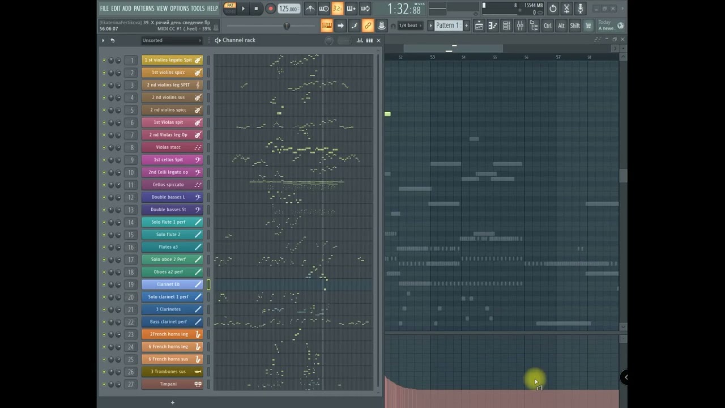Click the channel options speaker icon

pos(217,40)
